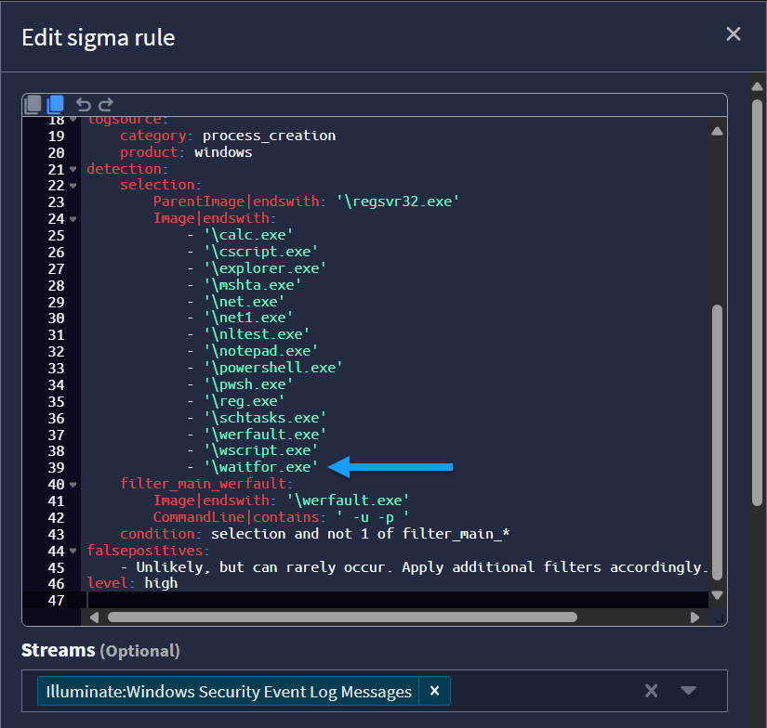Click the blue copy icon in editor toolbar
The width and height of the screenshot is (767, 728).
pos(55,104)
